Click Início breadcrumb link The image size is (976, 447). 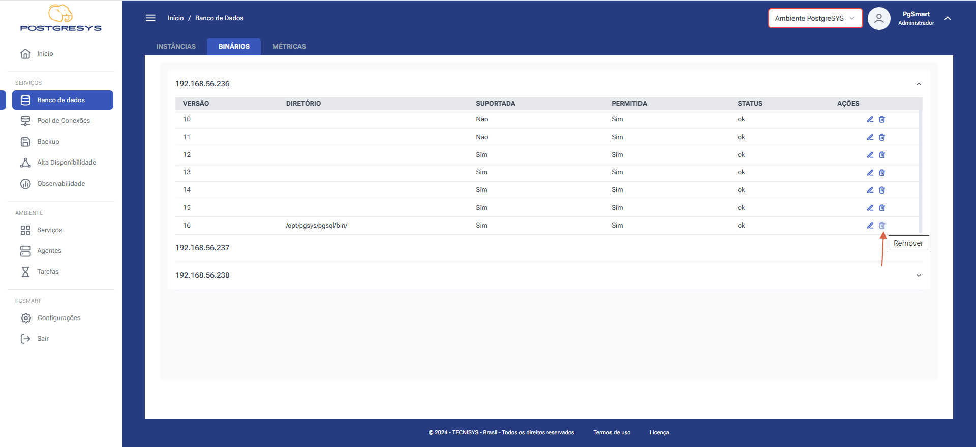pyautogui.click(x=176, y=18)
